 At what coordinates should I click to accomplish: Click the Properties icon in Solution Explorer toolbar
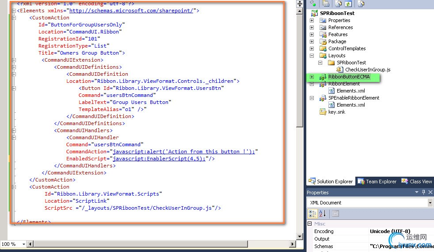326,4
